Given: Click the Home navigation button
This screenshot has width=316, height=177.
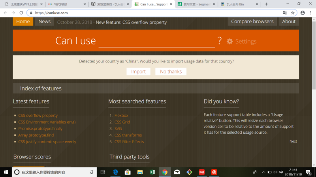Looking at the screenshot, I should pos(23,22).
